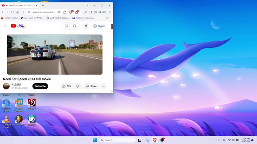Open the Brave browser taskbar icon
257x144 pixels.
[x=155, y=140]
